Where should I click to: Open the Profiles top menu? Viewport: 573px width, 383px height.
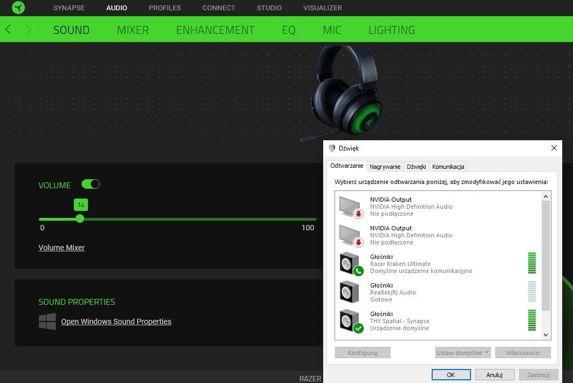[165, 8]
